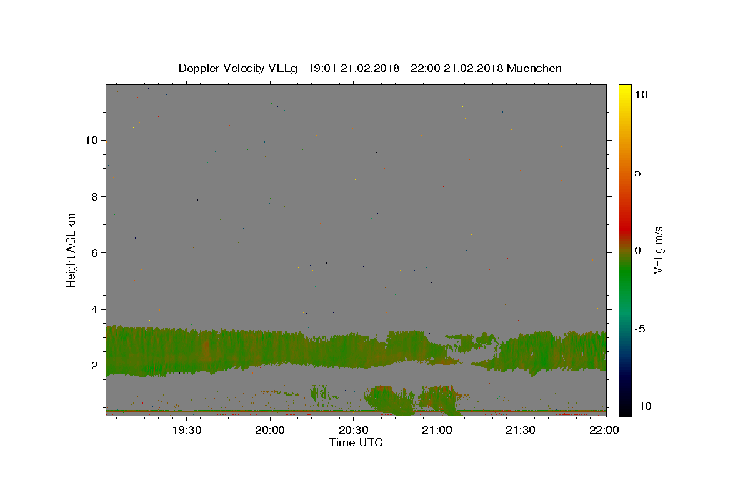750x500 pixels.
Task: Click the 4 km height tick label
Action: [x=94, y=309]
